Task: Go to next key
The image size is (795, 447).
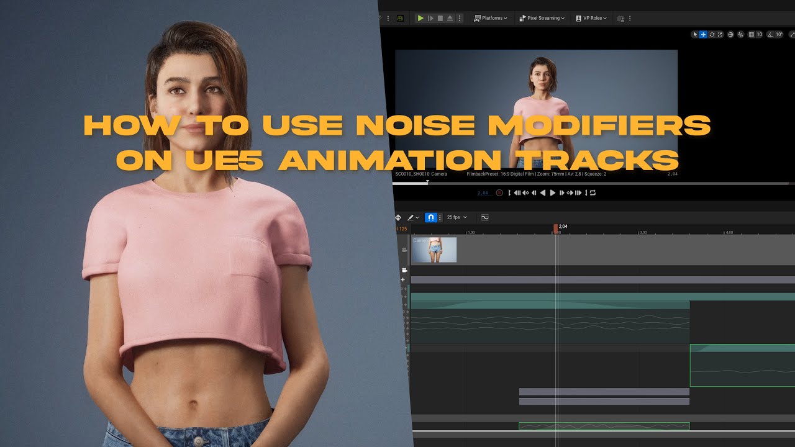Action: (x=570, y=193)
